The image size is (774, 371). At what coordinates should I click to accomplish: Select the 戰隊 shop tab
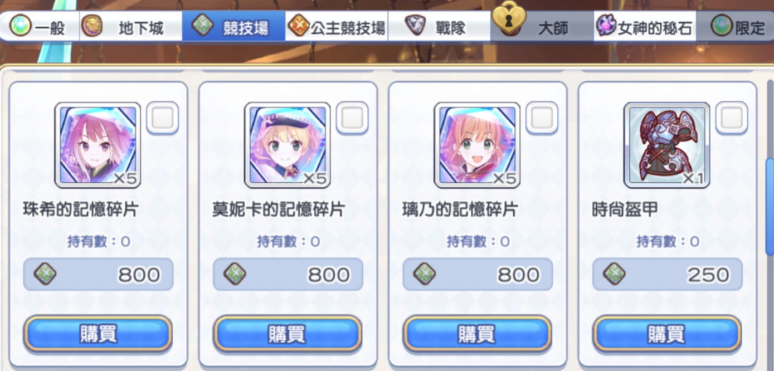[x=439, y=26]
